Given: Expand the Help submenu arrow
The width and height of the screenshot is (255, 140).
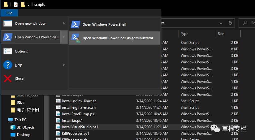Looking at the screenshot, I should point(64,65).
